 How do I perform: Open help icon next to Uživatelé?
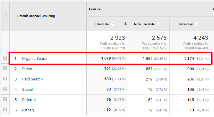(x=113, y=24)
